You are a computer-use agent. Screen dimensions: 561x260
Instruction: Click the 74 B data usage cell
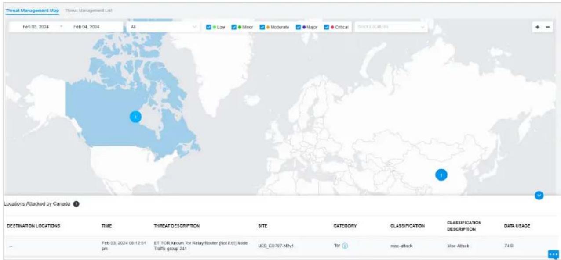[508, 246]
